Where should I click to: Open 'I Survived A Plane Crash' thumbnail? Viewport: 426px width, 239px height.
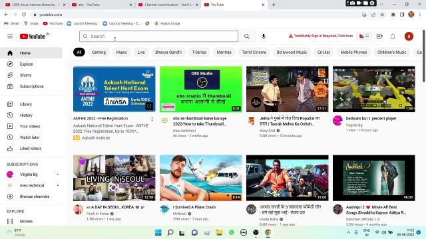pyautogui.click(x=201, y=178)
